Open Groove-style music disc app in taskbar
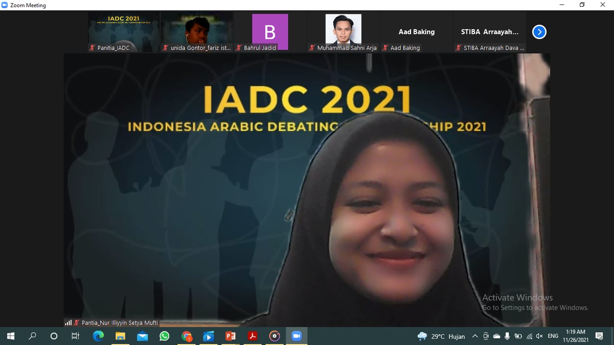 click(275, 336)
